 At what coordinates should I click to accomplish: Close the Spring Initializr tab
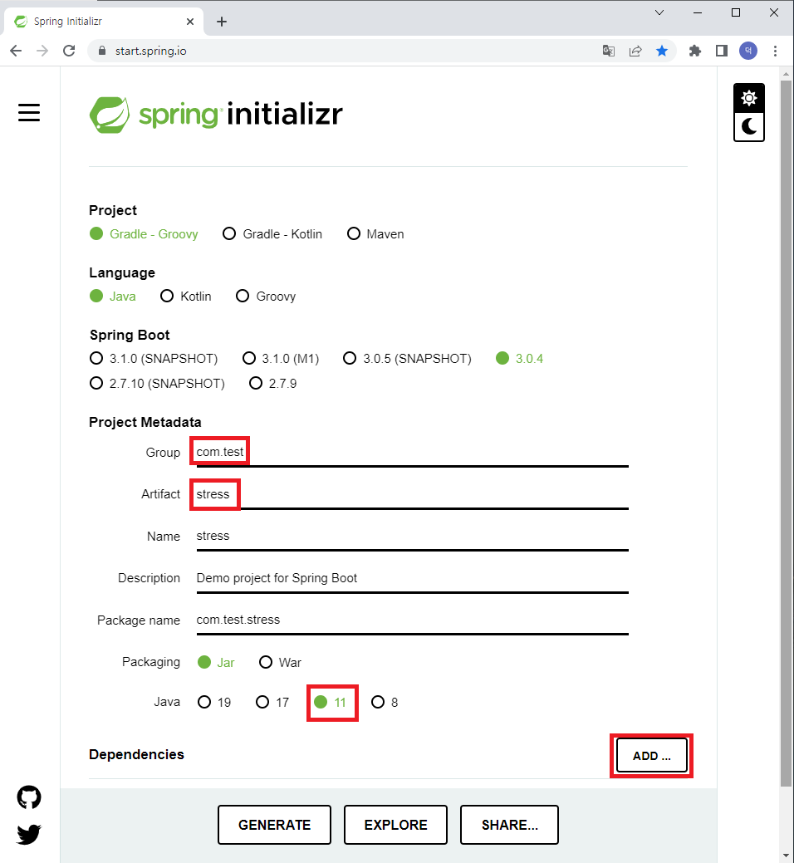190,22
